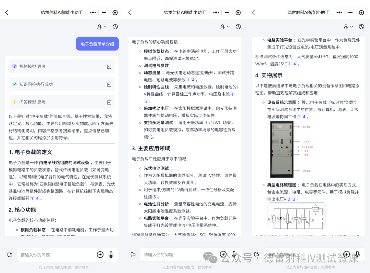Toggle the 知识问答执行成功 collapse box
370x273 pixels.
click(x=109, y=84)
